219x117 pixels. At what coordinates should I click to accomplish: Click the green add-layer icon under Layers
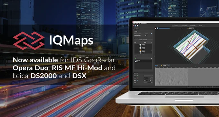tap(135, 58)
